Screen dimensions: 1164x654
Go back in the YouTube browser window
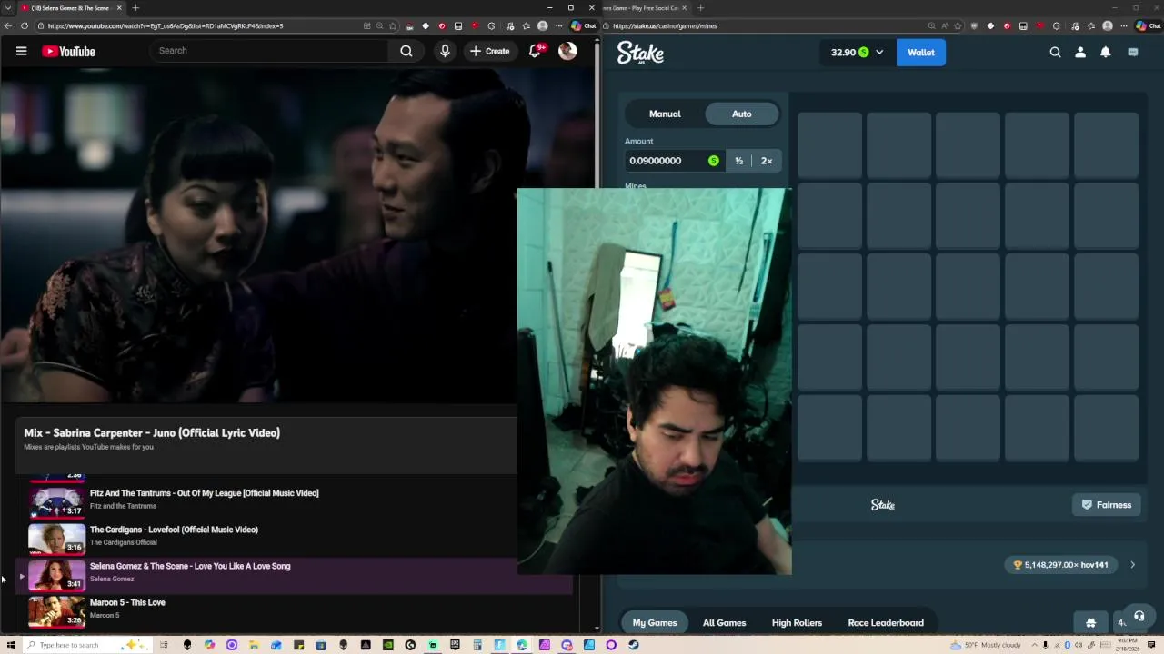[7, 25]
